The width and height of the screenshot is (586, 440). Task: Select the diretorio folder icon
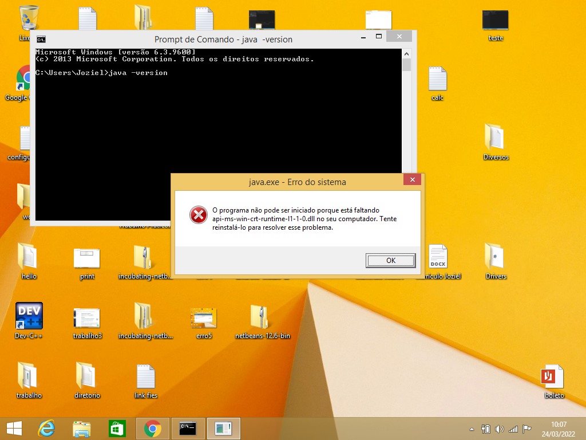tap(87, 380)
